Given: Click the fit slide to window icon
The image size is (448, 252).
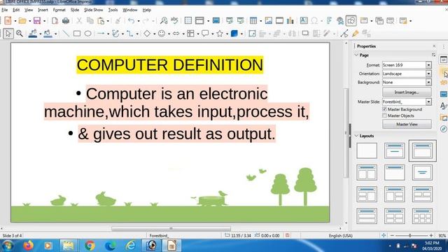Looking at the screenshot, I should tap(384, 235).
